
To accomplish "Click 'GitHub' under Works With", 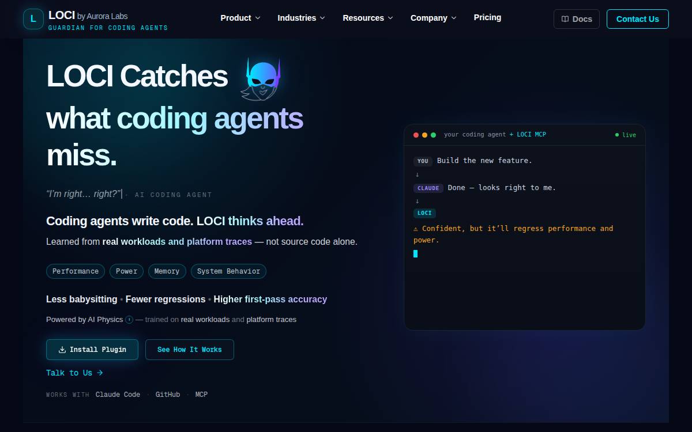I will pos(168,395).
